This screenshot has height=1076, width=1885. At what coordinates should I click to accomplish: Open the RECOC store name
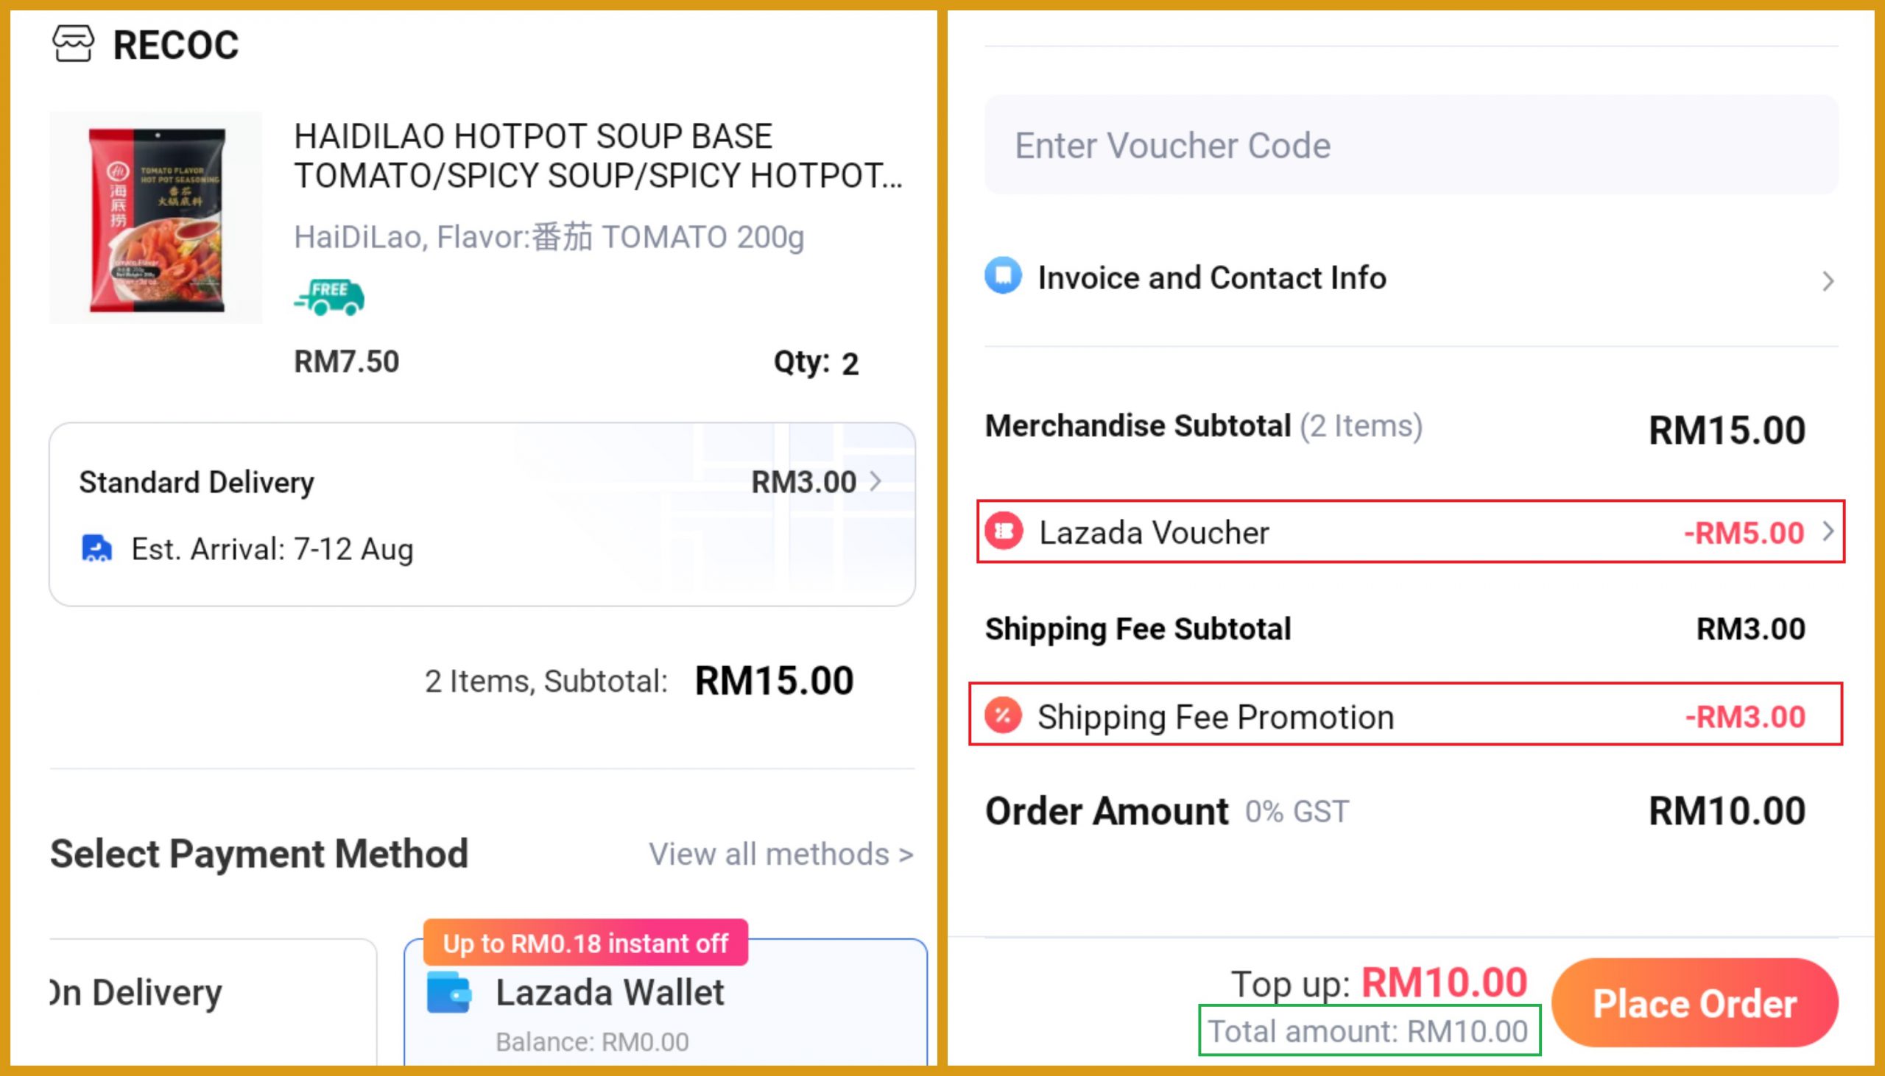point(176,45)
